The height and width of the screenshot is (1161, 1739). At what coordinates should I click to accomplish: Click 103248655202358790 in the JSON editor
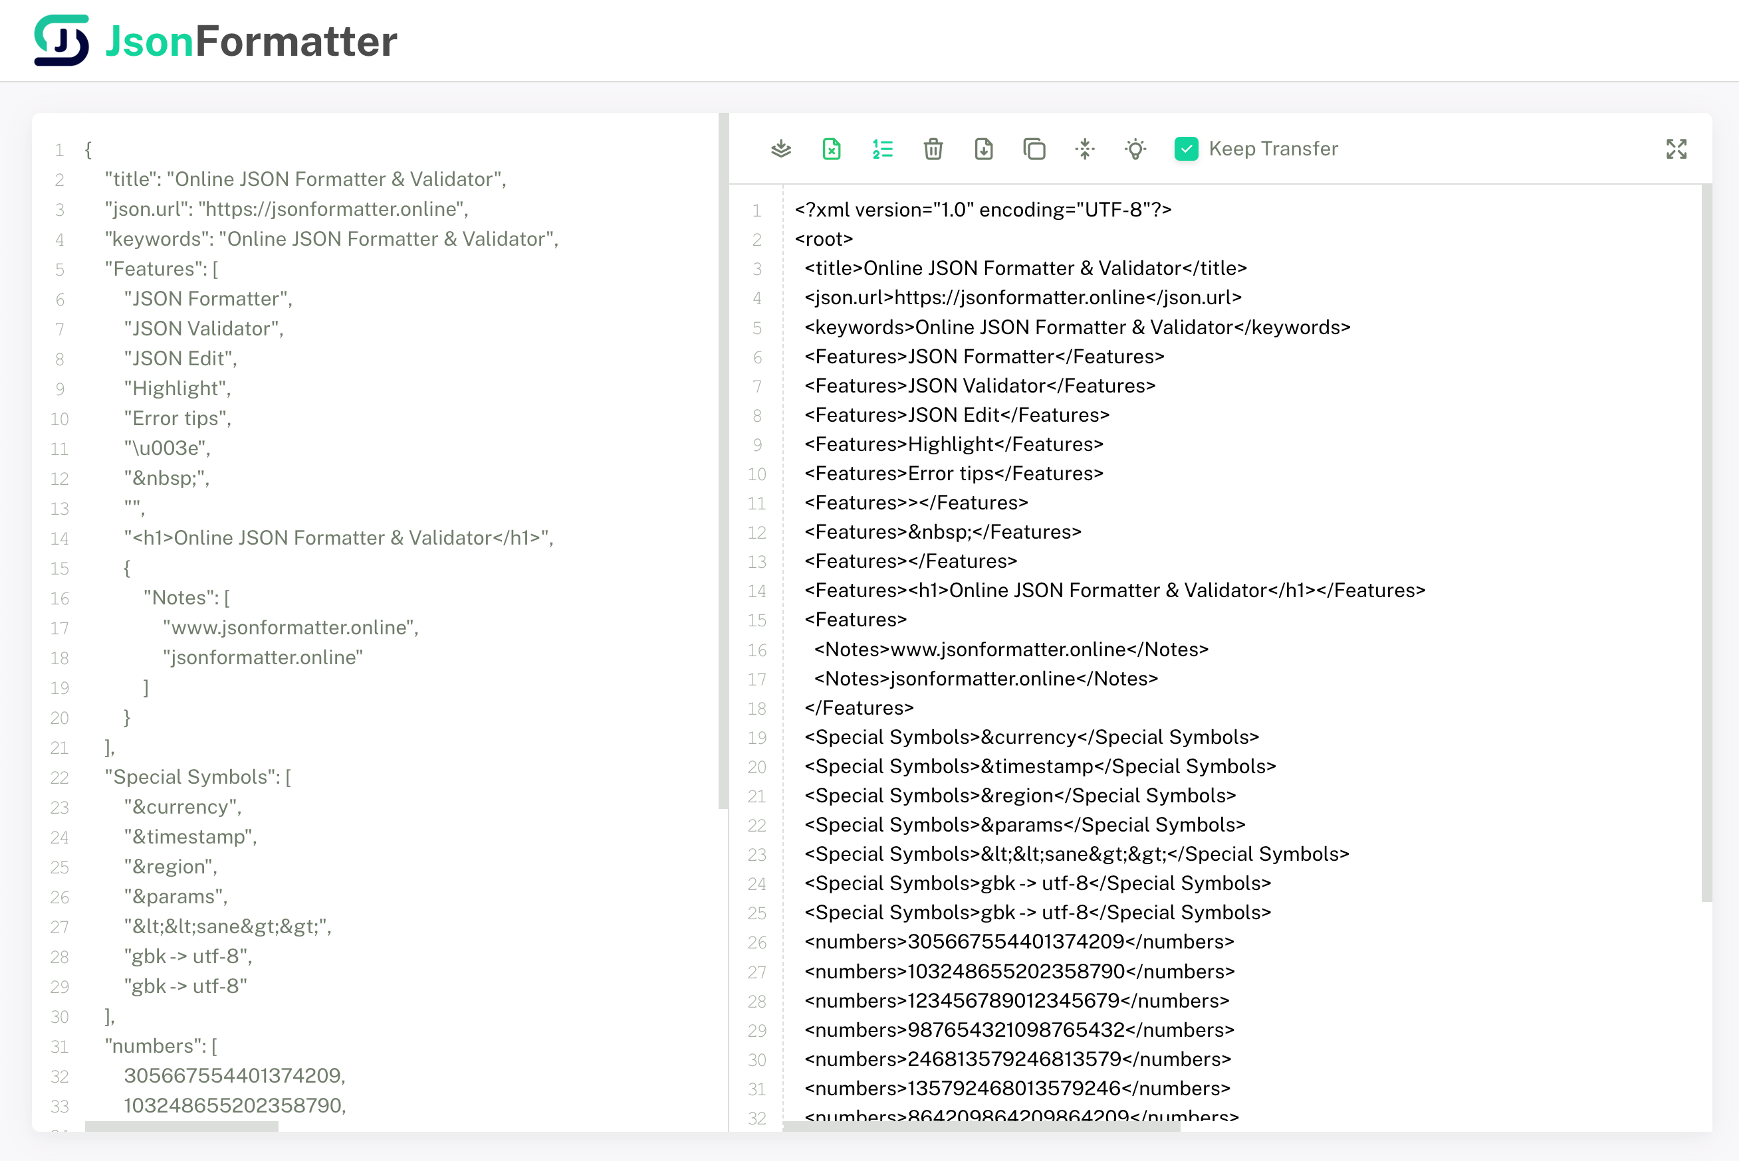coord(235,1105)
